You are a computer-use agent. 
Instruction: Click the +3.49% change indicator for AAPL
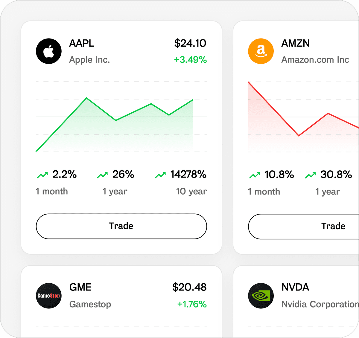191,60
